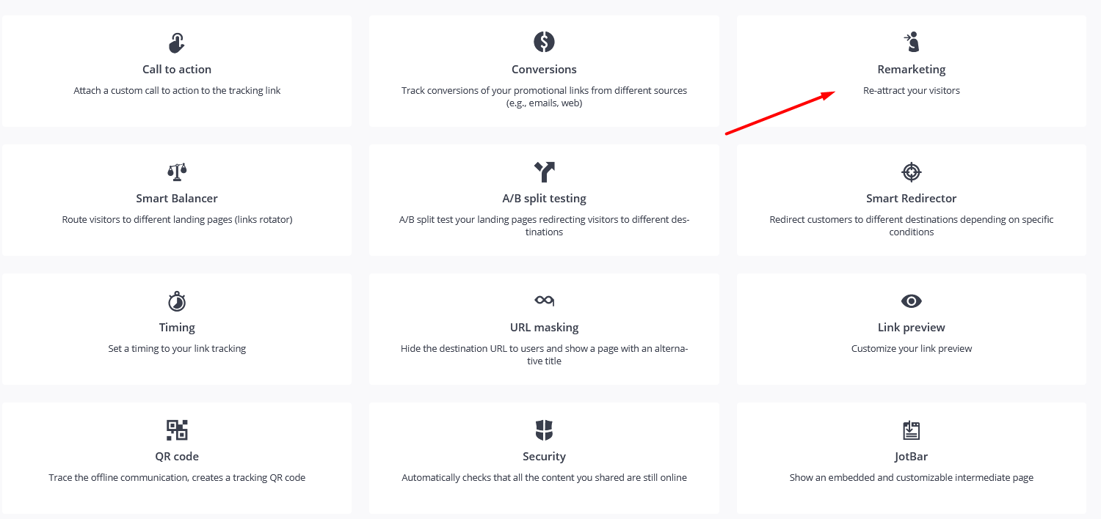
Task: Click the QR code card description
Action: pyautogui.click(x=177, y=478)
